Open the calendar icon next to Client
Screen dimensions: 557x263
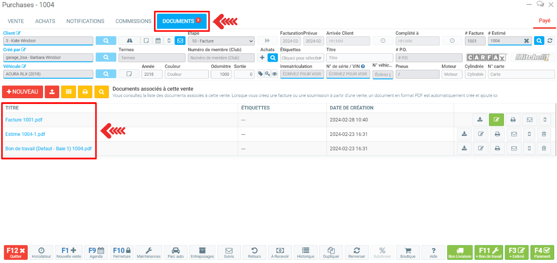(x=158, y=40)
